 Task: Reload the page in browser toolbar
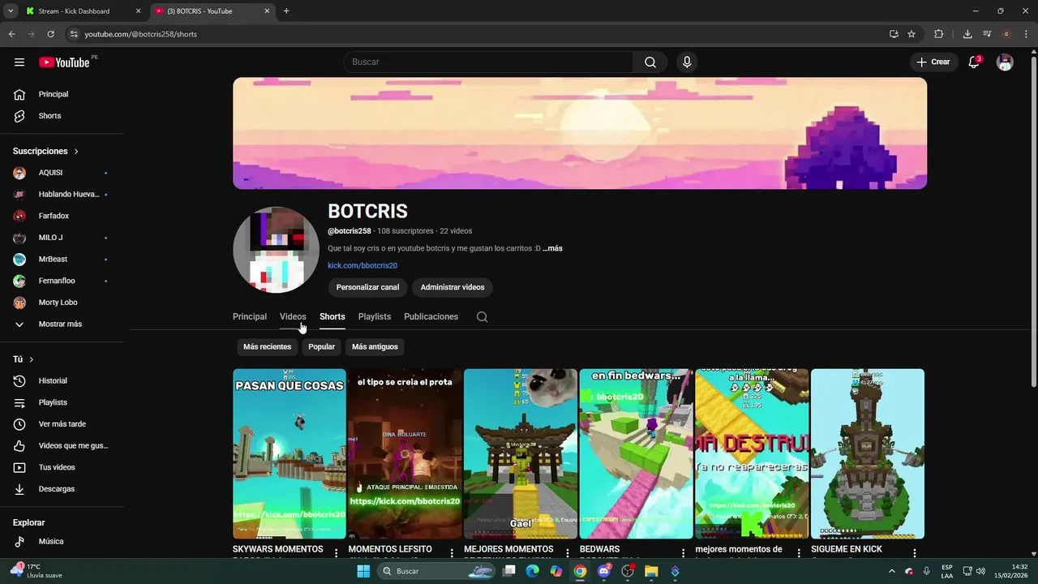(x=50, y=34)
